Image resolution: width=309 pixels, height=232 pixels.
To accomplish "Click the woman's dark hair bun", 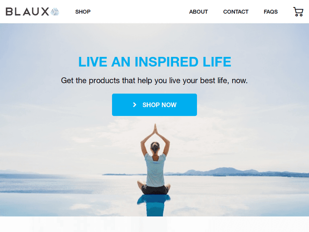I will click(155, 146).
